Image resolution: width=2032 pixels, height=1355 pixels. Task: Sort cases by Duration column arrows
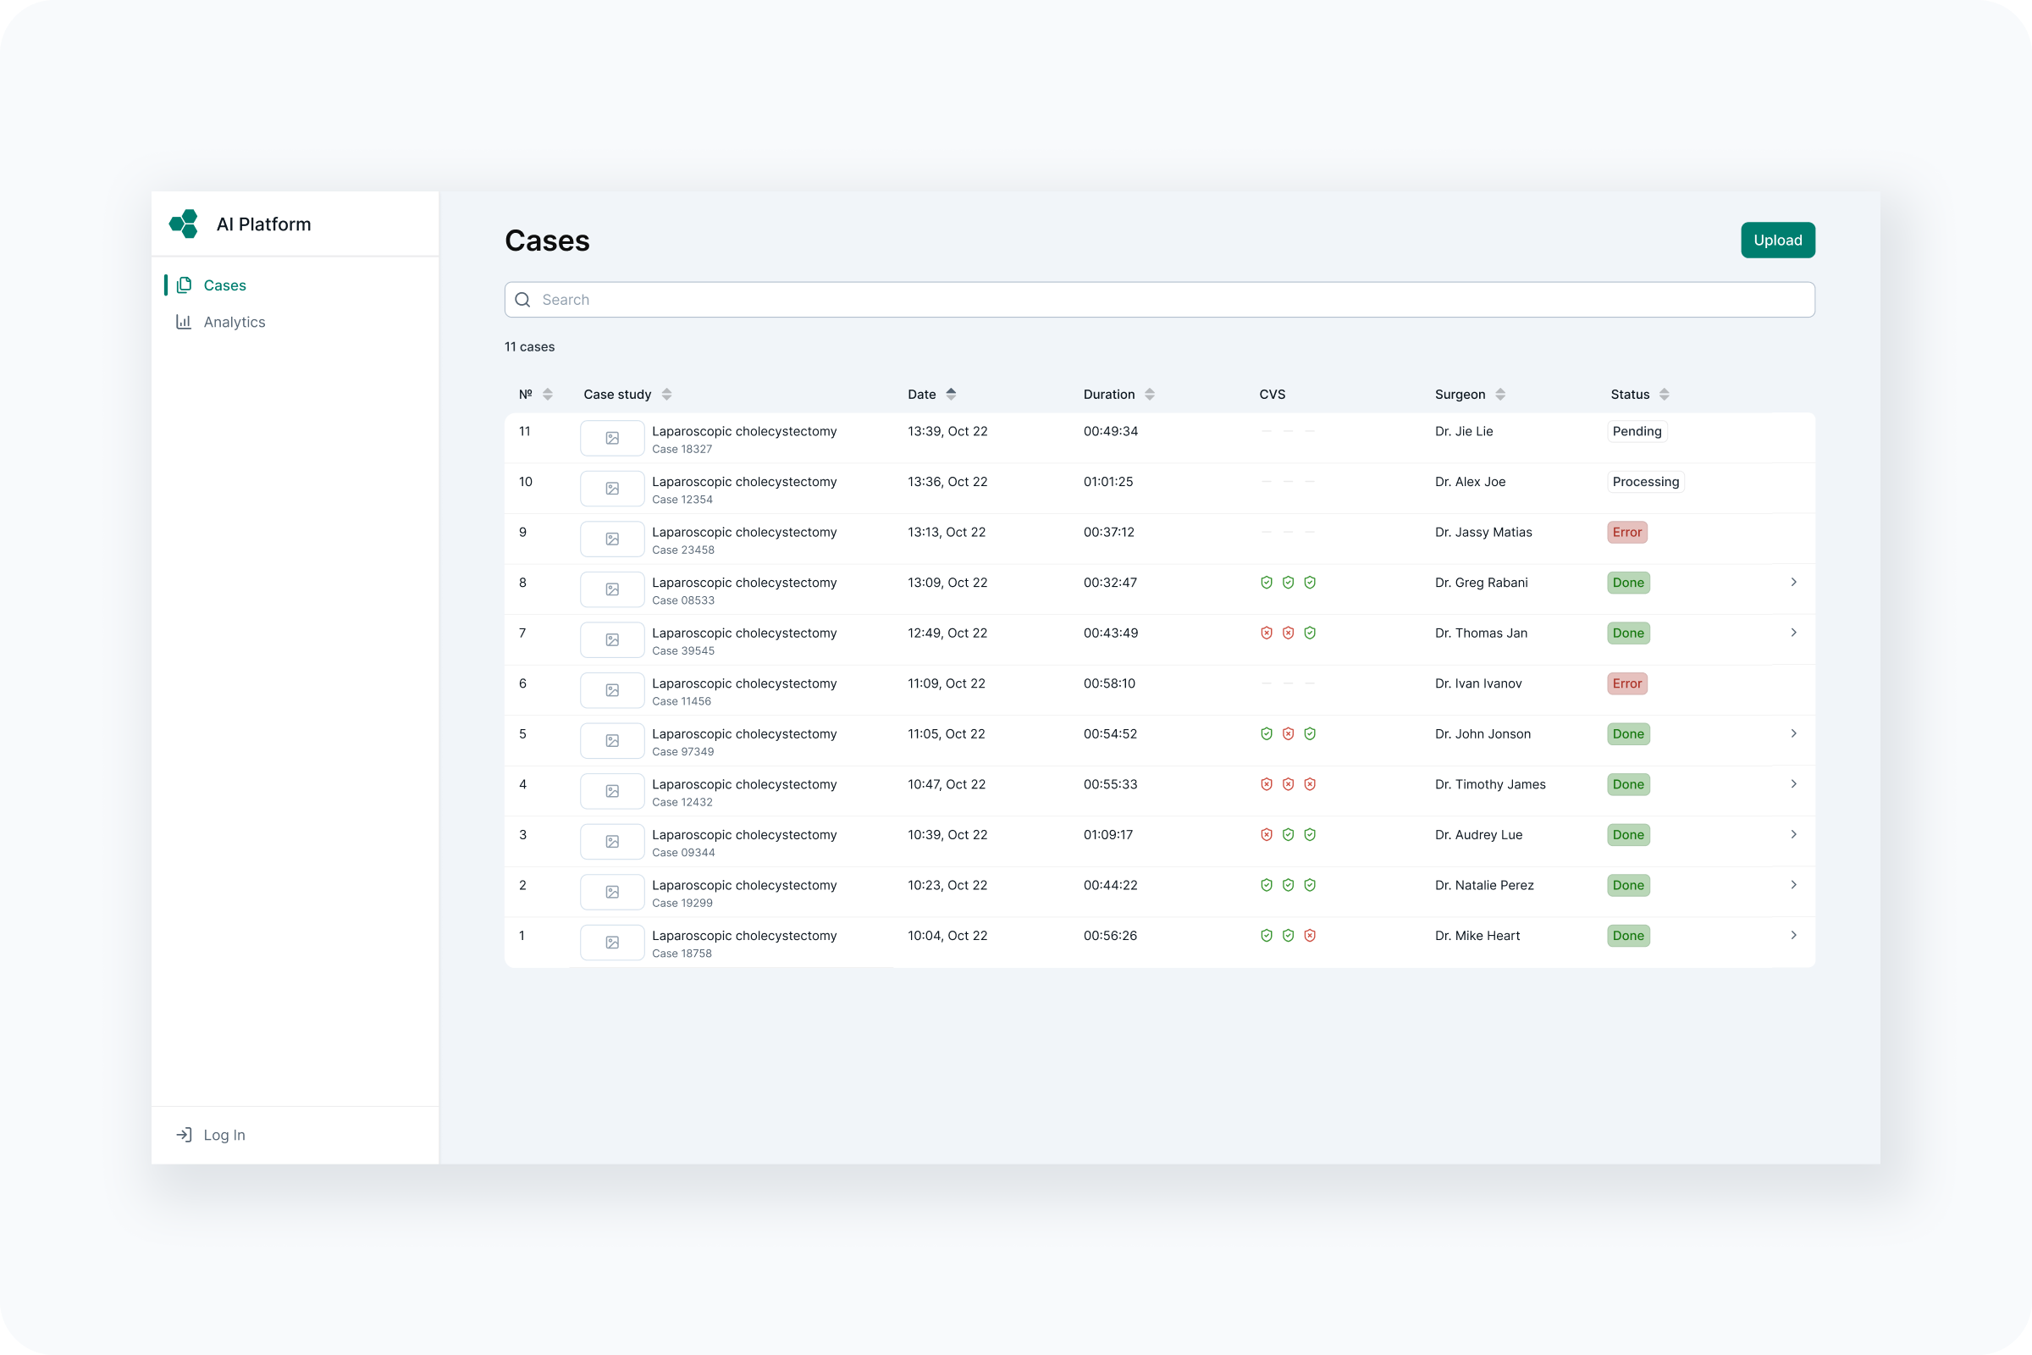pyautogui.click(x=1149, y=394)
